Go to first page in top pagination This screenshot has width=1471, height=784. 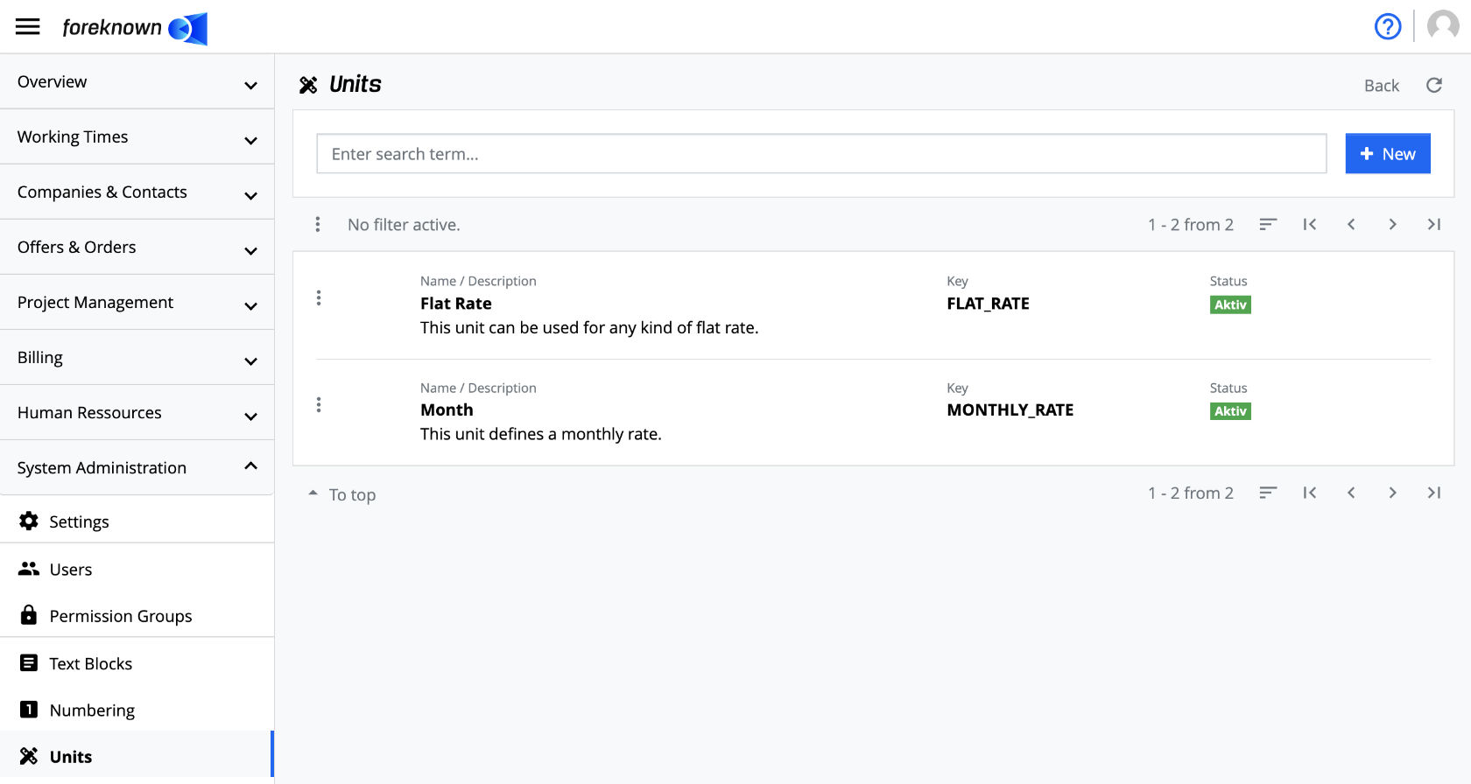click(x=1310, y=225)
